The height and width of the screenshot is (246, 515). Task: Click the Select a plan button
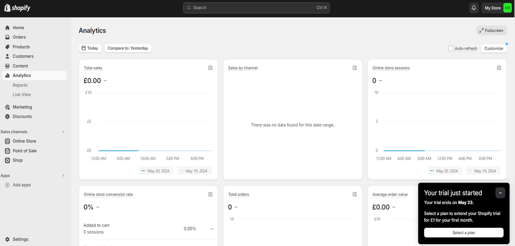click(463, 233)
